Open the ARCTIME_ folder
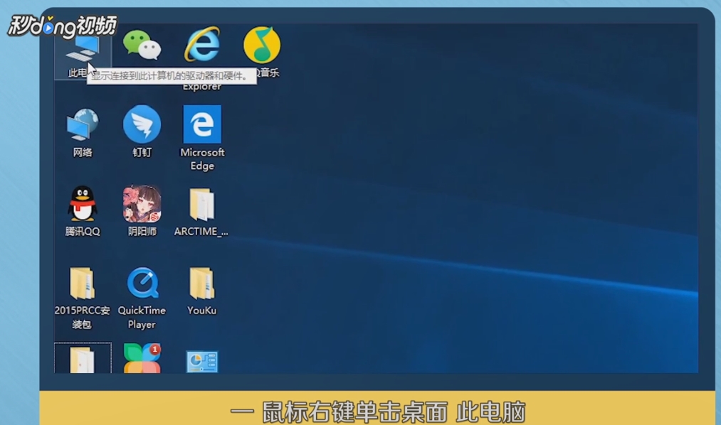 (x=202, y=204)
